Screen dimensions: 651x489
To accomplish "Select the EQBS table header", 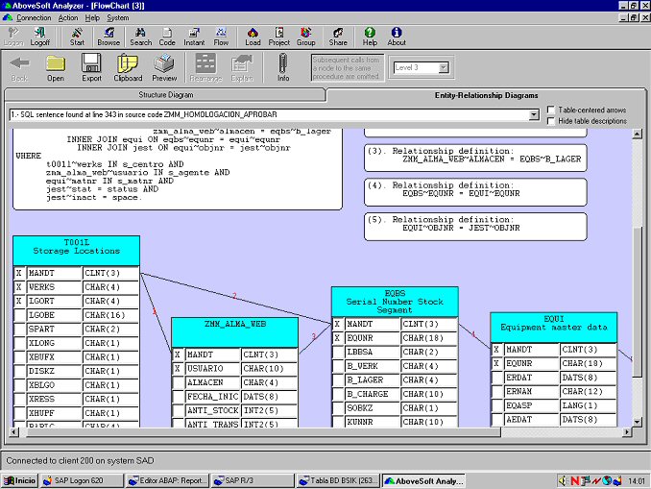I will click(x=395, y=302).
